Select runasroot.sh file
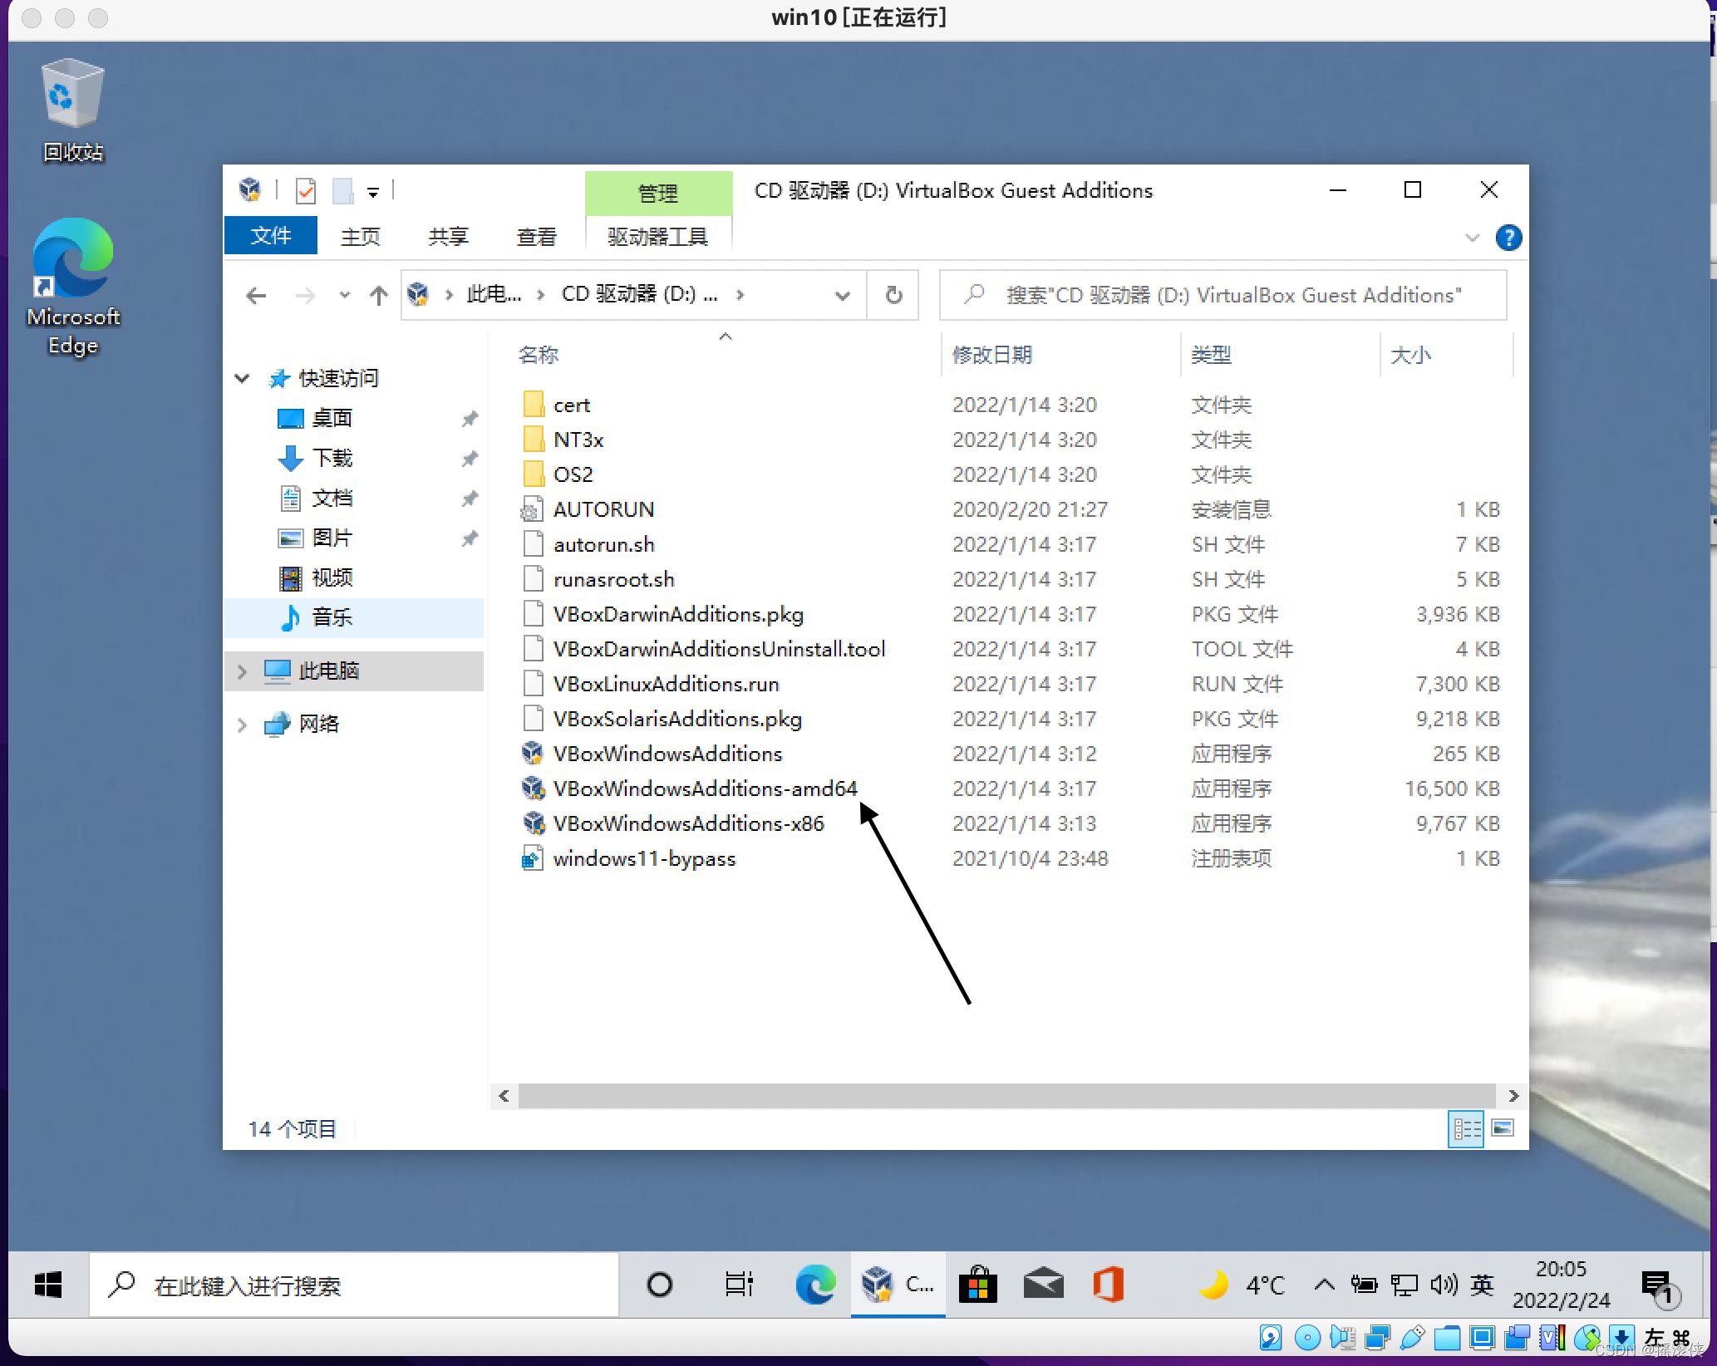 click(x=613, y=580)
